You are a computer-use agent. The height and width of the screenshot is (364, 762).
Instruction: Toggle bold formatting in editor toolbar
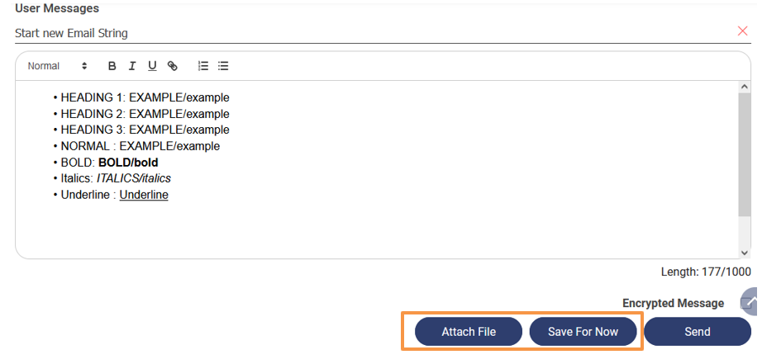click(112, 66)
